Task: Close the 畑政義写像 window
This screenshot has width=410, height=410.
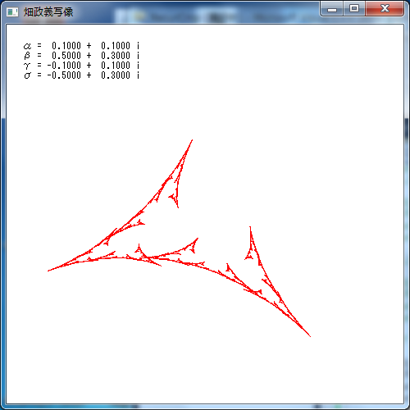Action: tap(385, 9)
